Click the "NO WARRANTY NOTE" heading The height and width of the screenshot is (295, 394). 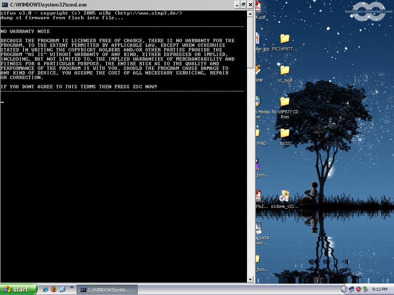(x=25, y=31)
